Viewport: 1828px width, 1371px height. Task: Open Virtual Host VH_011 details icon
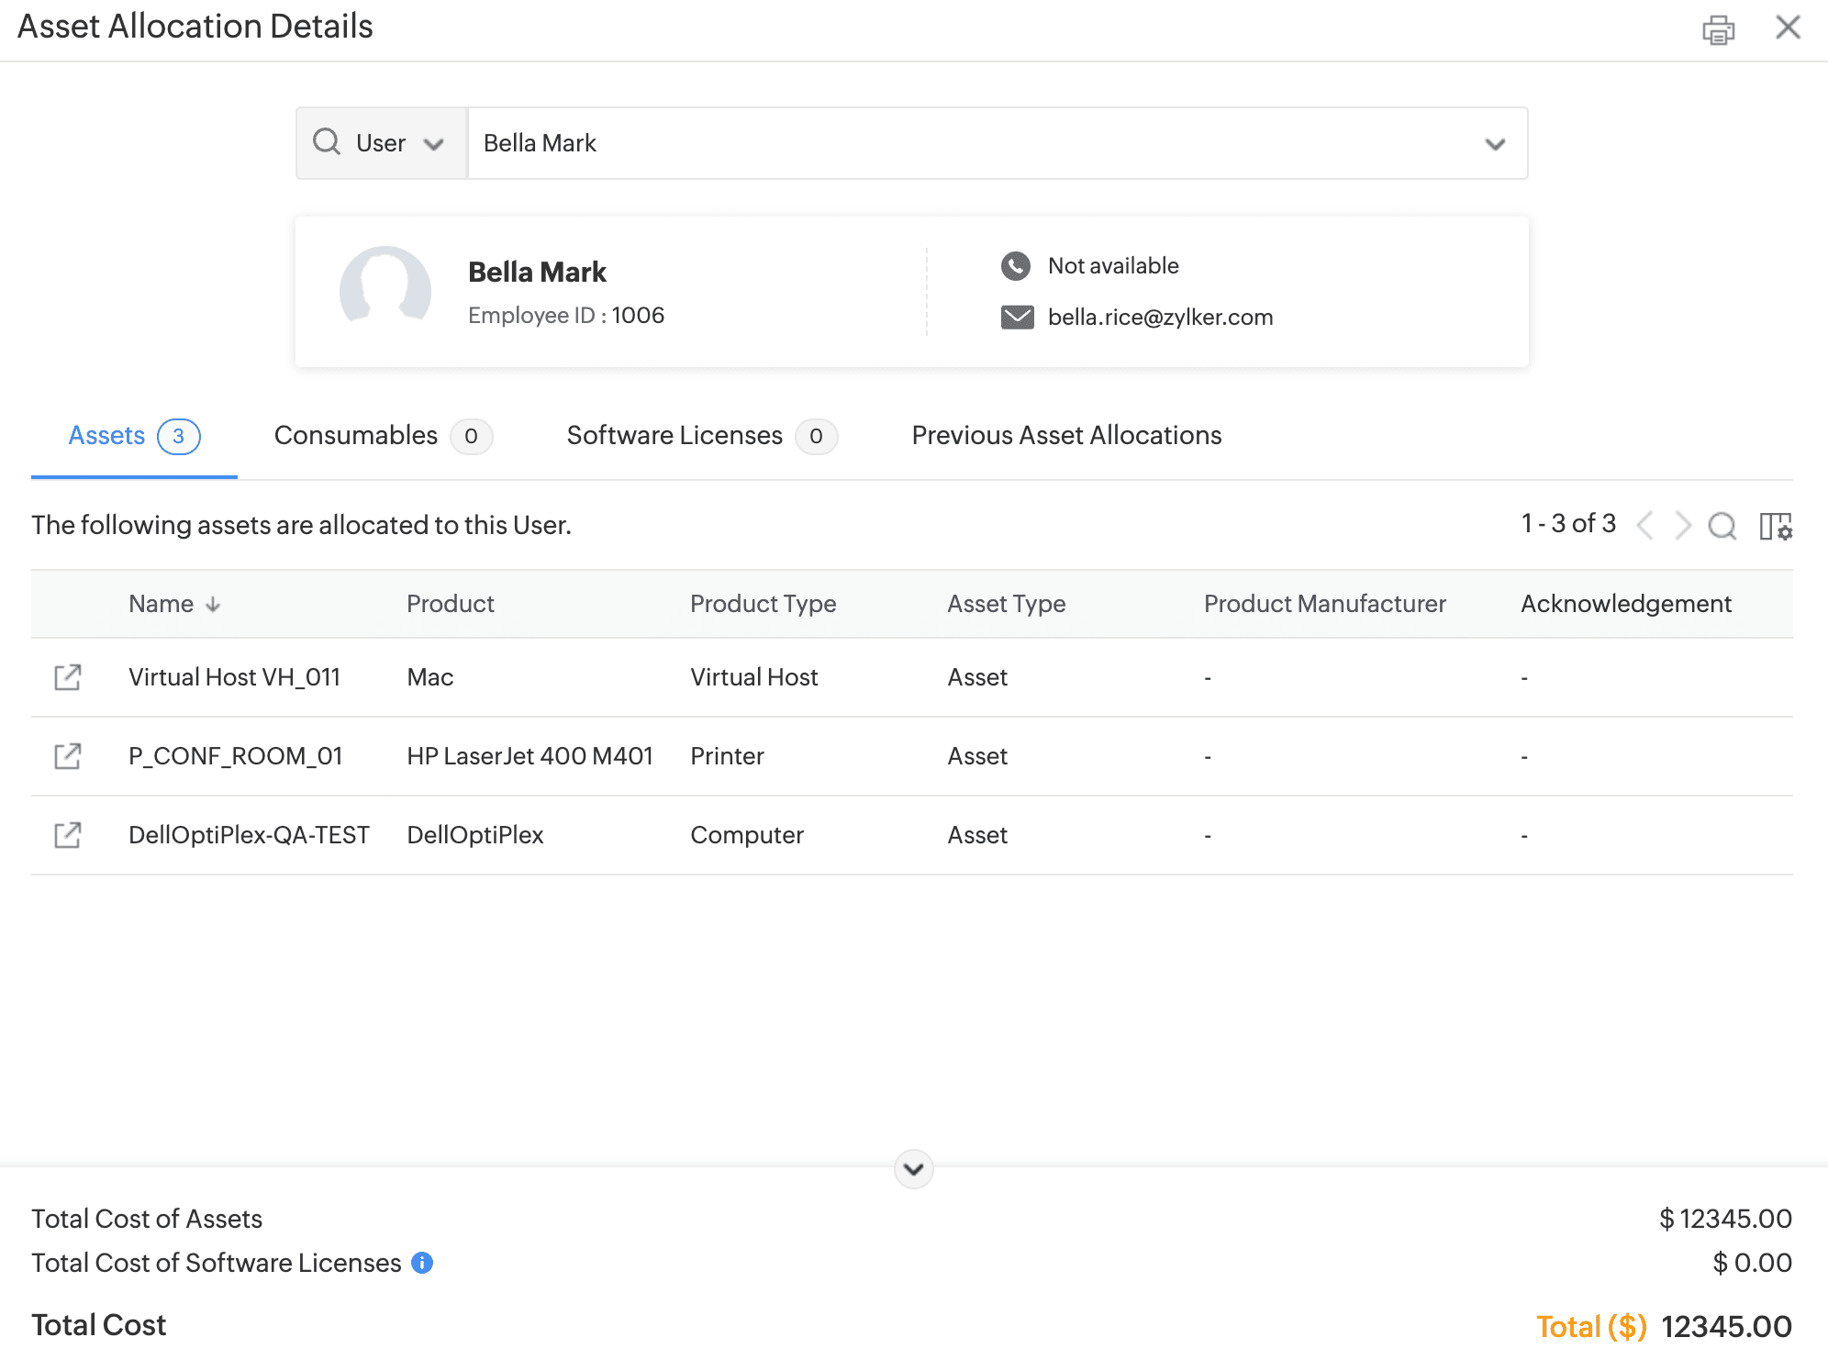68,677
